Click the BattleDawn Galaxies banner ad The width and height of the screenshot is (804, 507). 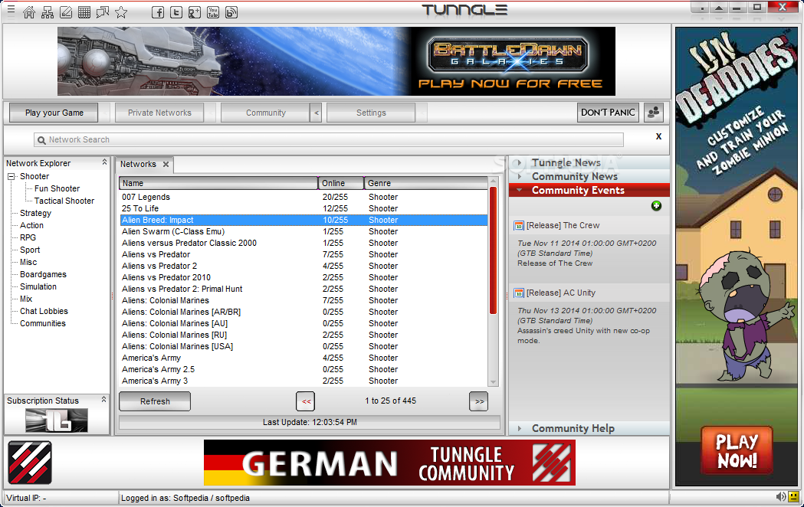pyautogui.click(x=336, y=61)
